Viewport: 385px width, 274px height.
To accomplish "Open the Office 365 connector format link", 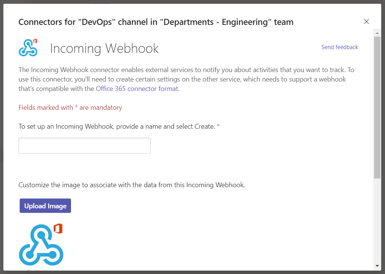I will [137, 88].
